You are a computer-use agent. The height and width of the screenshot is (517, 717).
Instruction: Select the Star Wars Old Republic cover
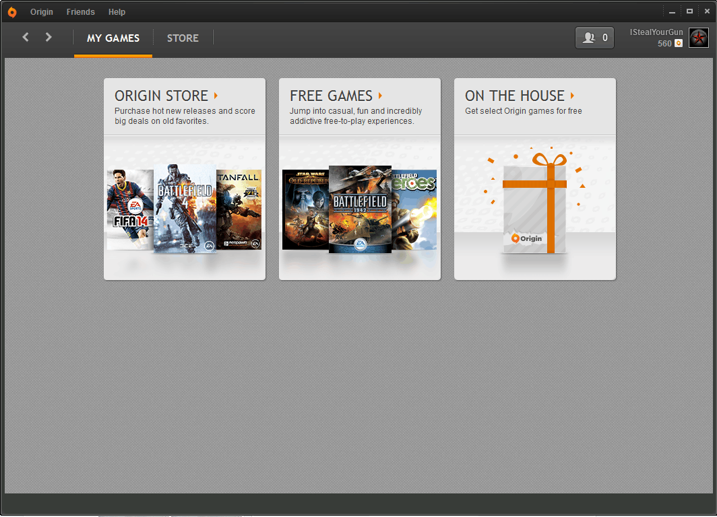point(305,209)
